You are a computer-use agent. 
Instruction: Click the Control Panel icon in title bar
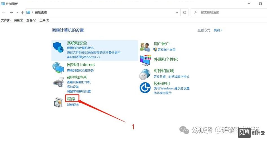[3, 4]
